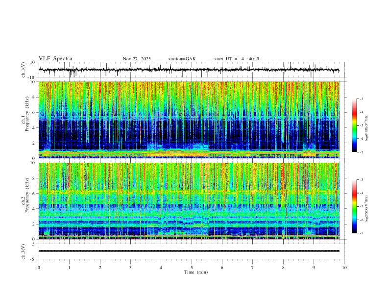Click the 'VLF Spectra' title text

point(55,59)
